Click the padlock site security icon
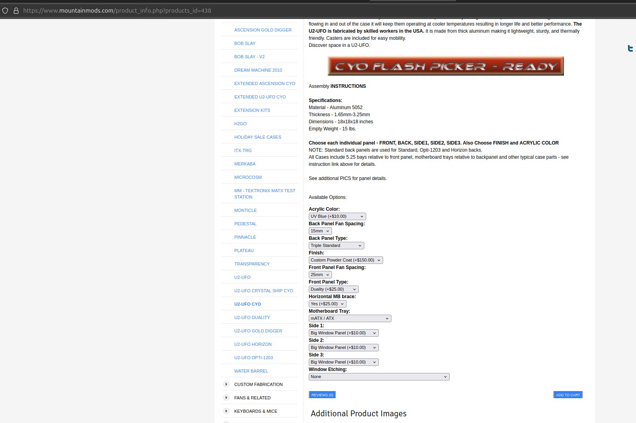Viewport: 636px width, 423px height. point(16,11)
